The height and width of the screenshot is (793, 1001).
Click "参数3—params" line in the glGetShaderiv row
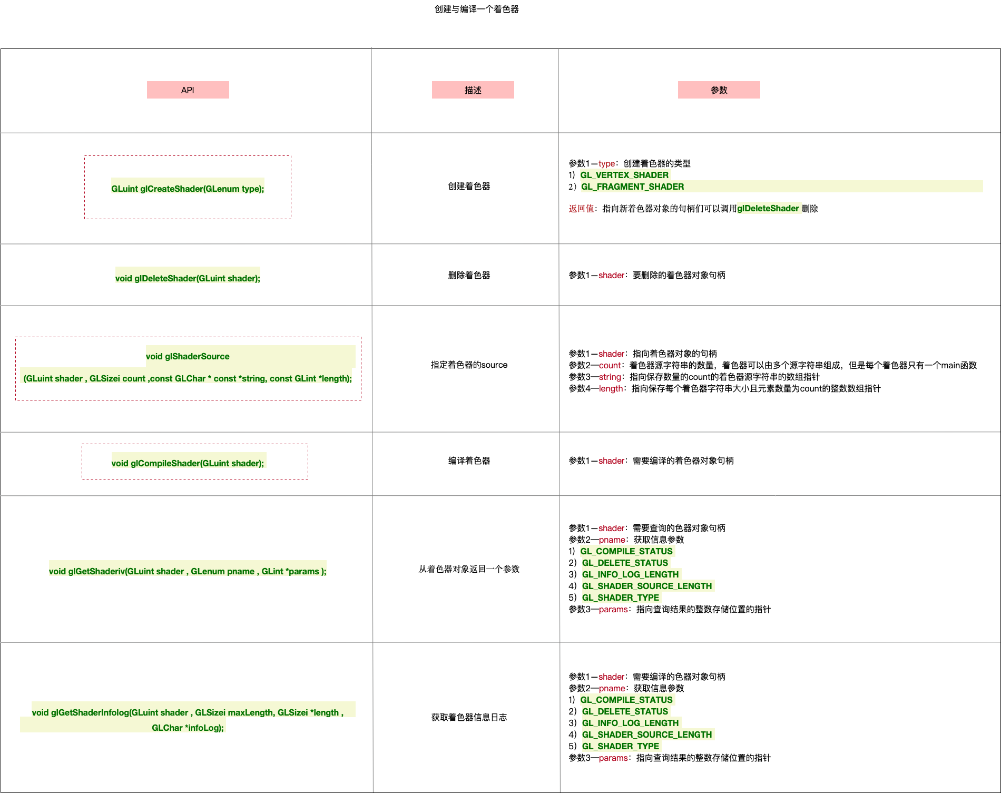pyautogui.click(x=670, y=609)
